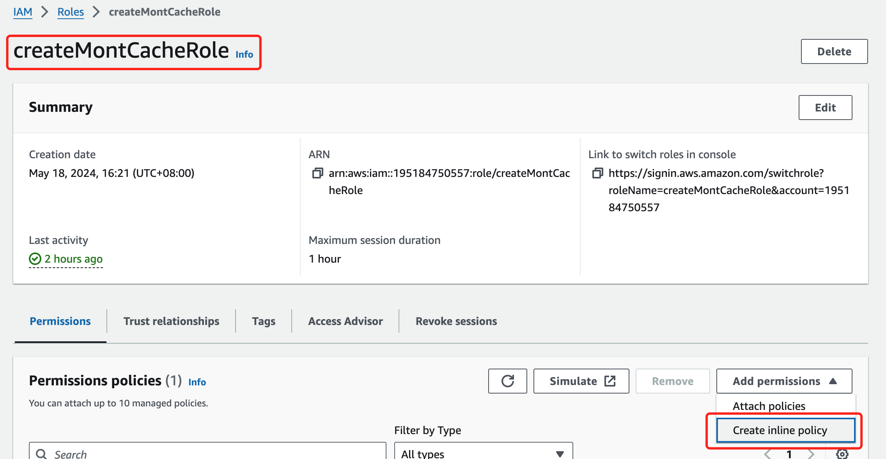
Task: Copy the switch roles link with copy icon
Action: (597, 173)
